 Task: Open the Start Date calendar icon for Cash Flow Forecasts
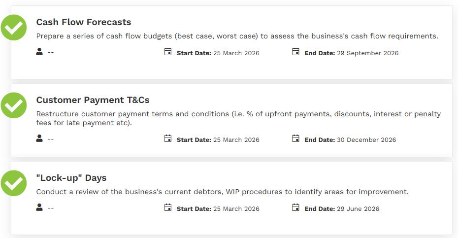(168, 52)
